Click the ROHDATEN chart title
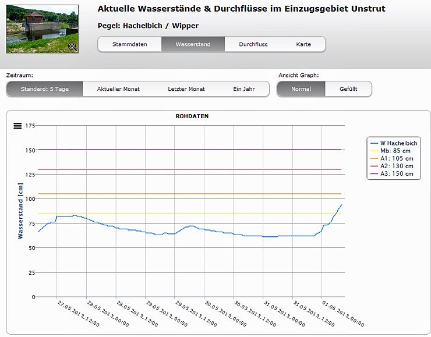Screen dimensions: 431x337 (x=192, y=116)
